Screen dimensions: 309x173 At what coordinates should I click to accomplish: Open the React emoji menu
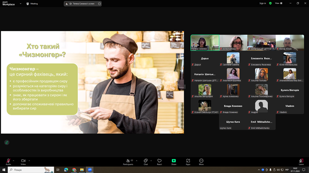pos(160,162)
